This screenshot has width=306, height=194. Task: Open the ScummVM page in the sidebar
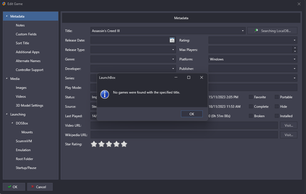[x=24, y=141]
